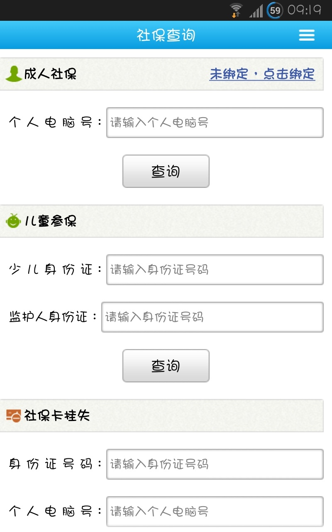The width and height of the screenshot is (332, 532).
Task: Tap the Wi-Fi status icon
Action: [236, 10]
